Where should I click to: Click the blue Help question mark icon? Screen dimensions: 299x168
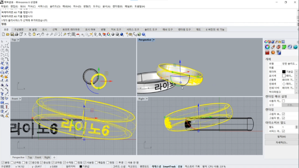coord(144,34)
